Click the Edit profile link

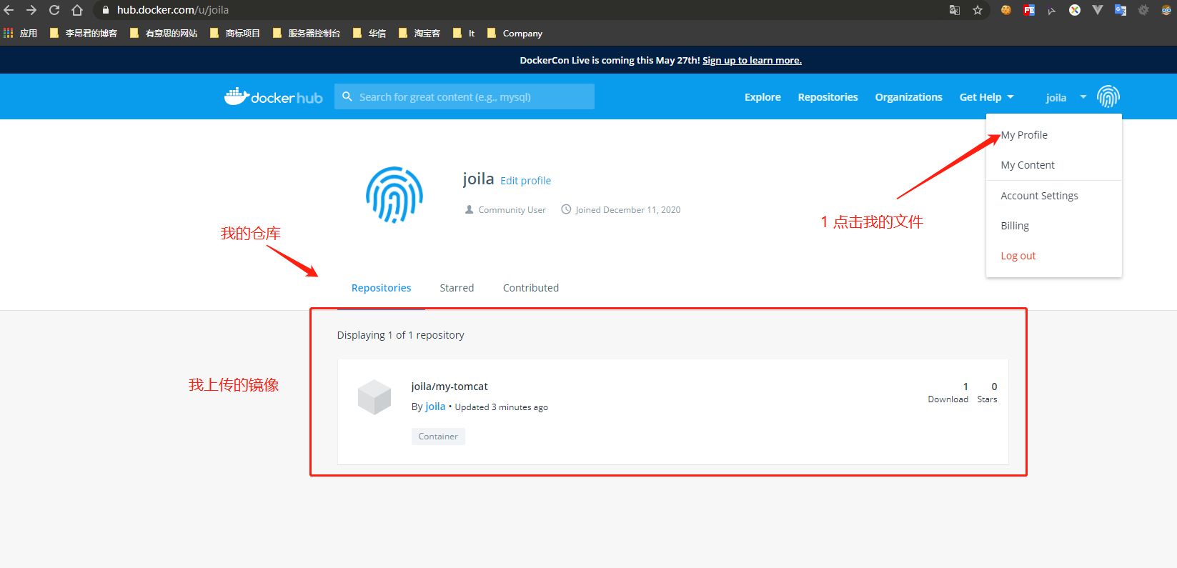pos(525,181)
